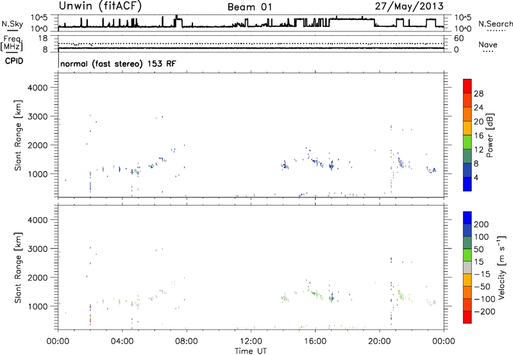Screen dimensions: 513x355
Task: Click the "Unwin (fitACF)" plot title
Action: (100, 6)
